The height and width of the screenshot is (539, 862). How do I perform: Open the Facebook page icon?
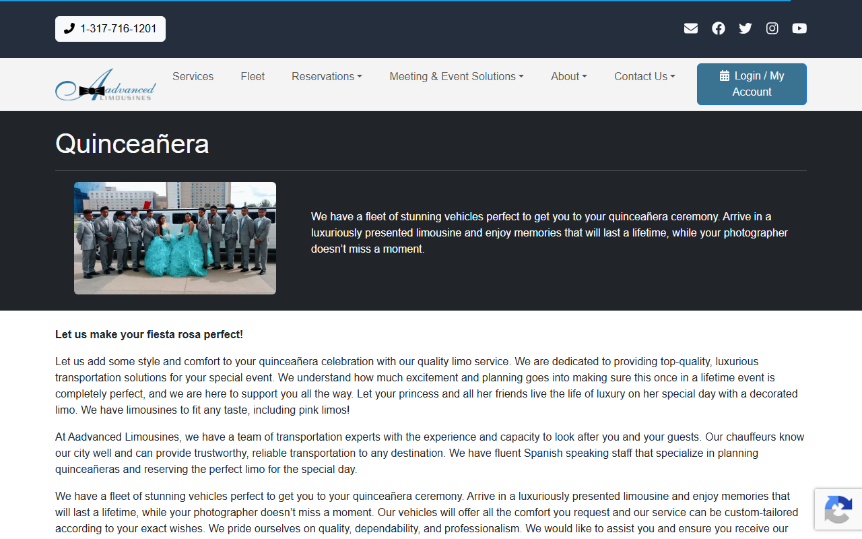(719, 28)
